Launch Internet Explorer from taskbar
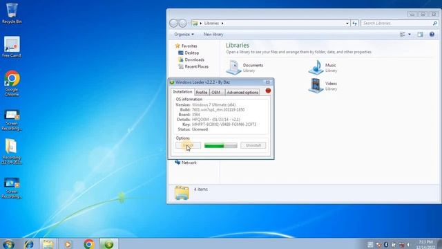This screenshot has height=249, width=442. [29, 243]
